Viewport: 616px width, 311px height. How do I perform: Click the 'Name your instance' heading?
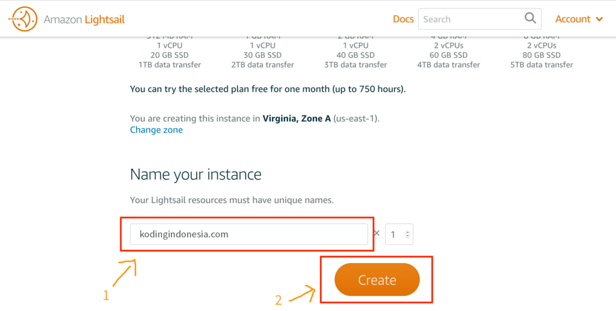196,175
